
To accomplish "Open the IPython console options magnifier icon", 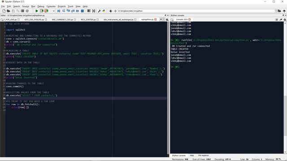I will pyautogui.click(x=285, y=20).
